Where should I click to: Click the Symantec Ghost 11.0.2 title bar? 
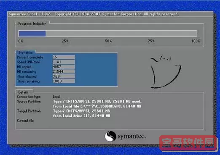(110, 14)
